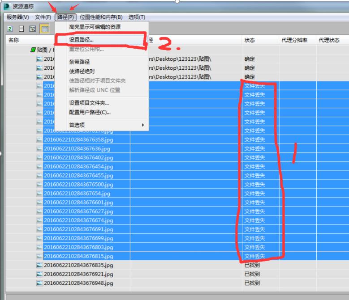Choose 配置用户路径(C)... menu entry
Image resolution: width=349 pixels, height=300 pixels.
(x=90, y=112)
